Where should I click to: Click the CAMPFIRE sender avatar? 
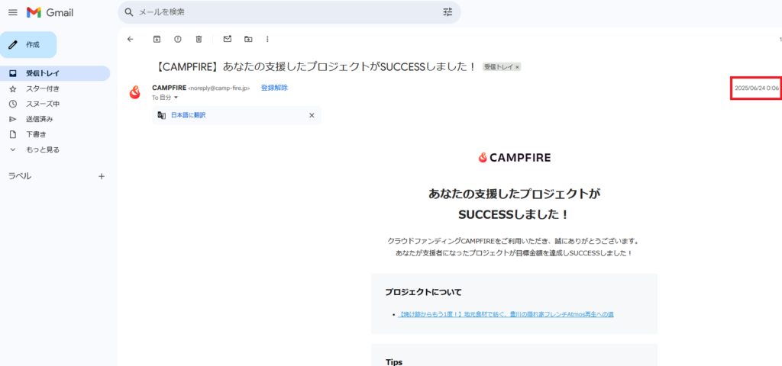click(x=134, y=92)
